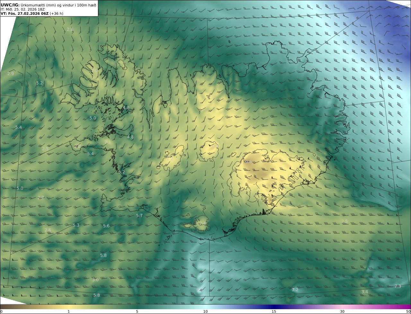Viewport: 411px width, 314px height.
Task: Click the color scale tick label "15"
Action: point(274,311)
